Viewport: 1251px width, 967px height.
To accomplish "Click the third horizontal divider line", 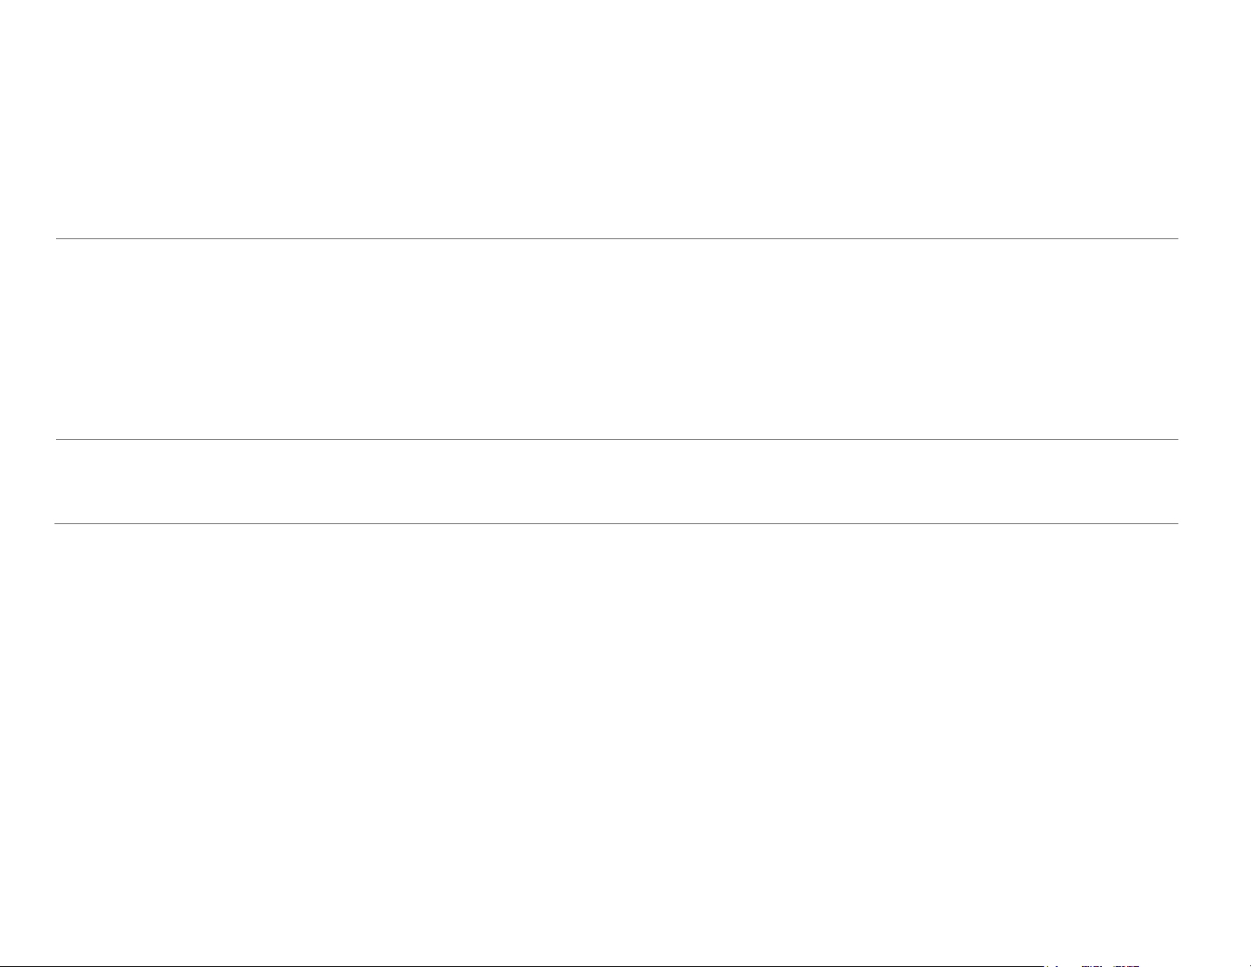I will click(x=616, y=523).
